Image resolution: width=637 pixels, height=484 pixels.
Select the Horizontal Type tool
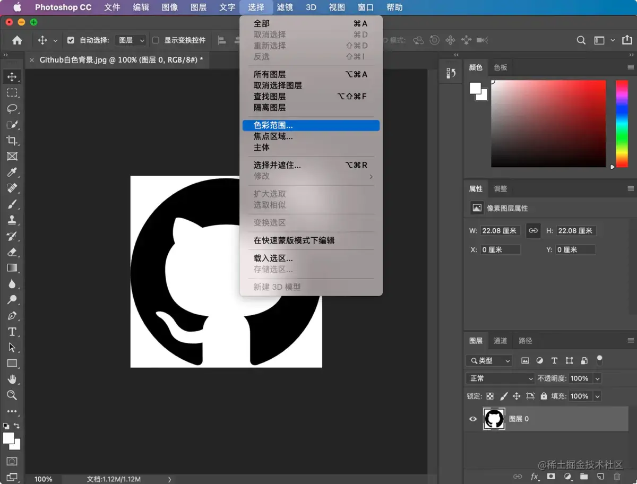click(x=12, y=332)
